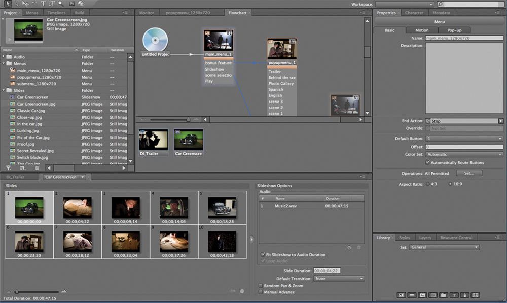
Task: Select the horizontal Text tool
Action: click(x=43, y=4)
